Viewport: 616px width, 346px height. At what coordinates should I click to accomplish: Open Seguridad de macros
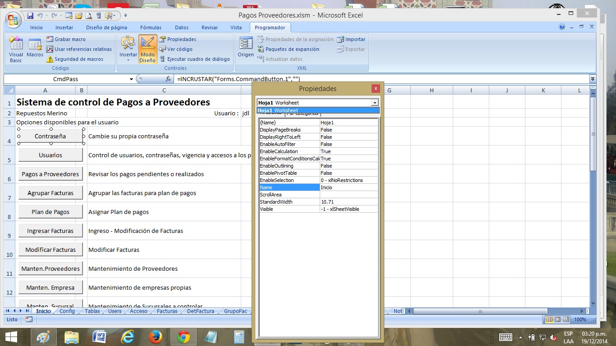tap(75, 59)
